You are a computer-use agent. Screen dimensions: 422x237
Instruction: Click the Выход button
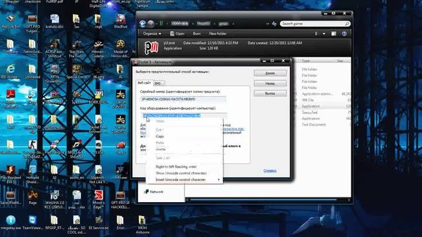[270, 93]
